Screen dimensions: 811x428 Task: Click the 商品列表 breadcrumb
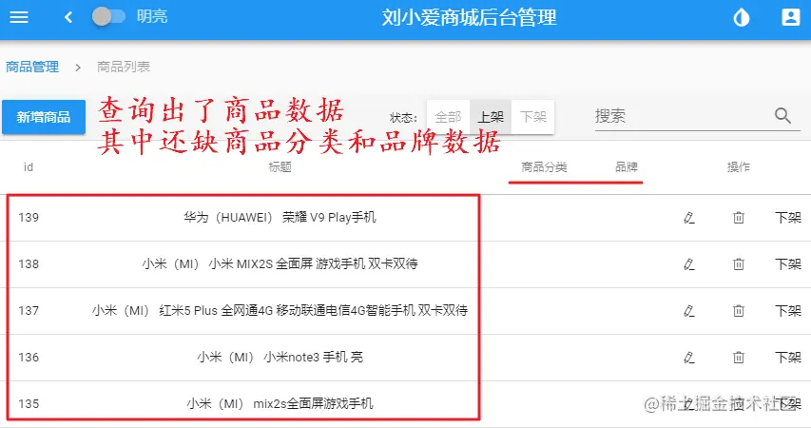click(x=124, y=67)
